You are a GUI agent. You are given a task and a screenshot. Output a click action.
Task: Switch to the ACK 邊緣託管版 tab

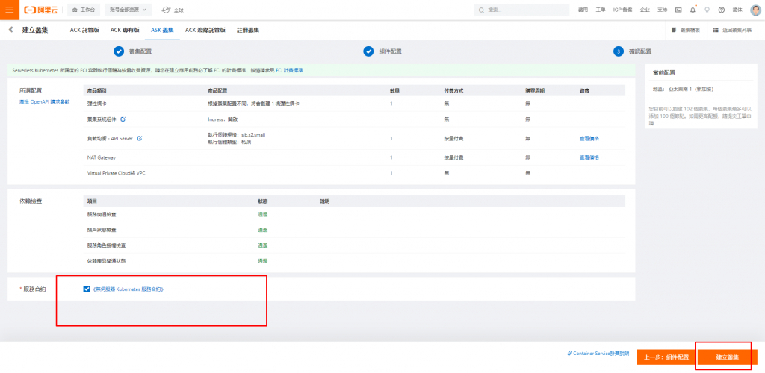coord(205,30)
